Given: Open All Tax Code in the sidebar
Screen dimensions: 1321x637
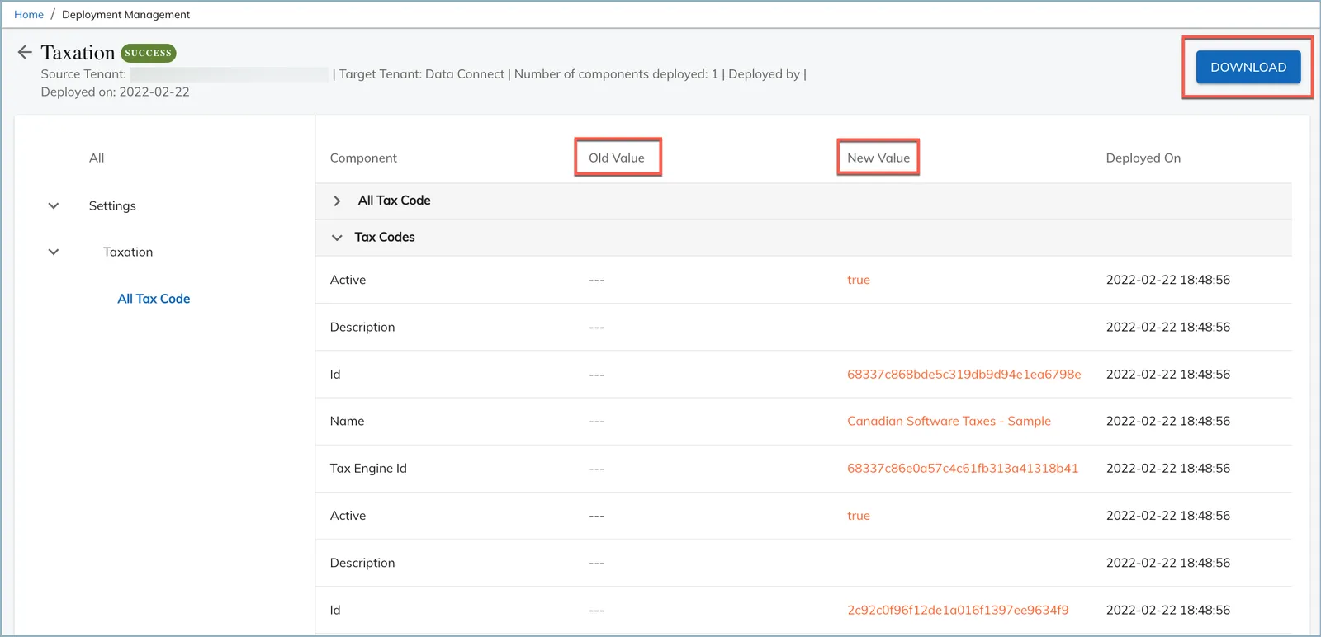Looking at the screenshot, I should pos(154,299).
